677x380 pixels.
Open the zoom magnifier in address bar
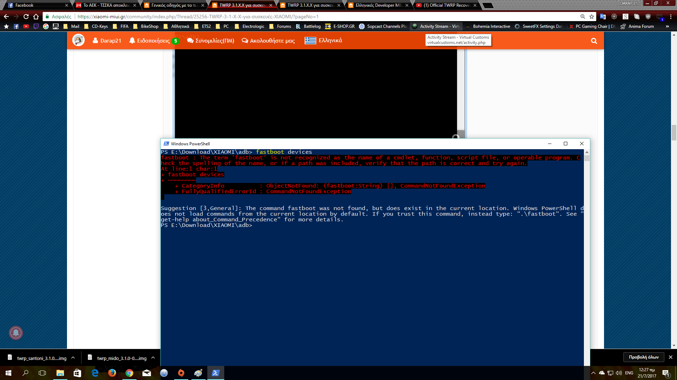tap(583, 17)
